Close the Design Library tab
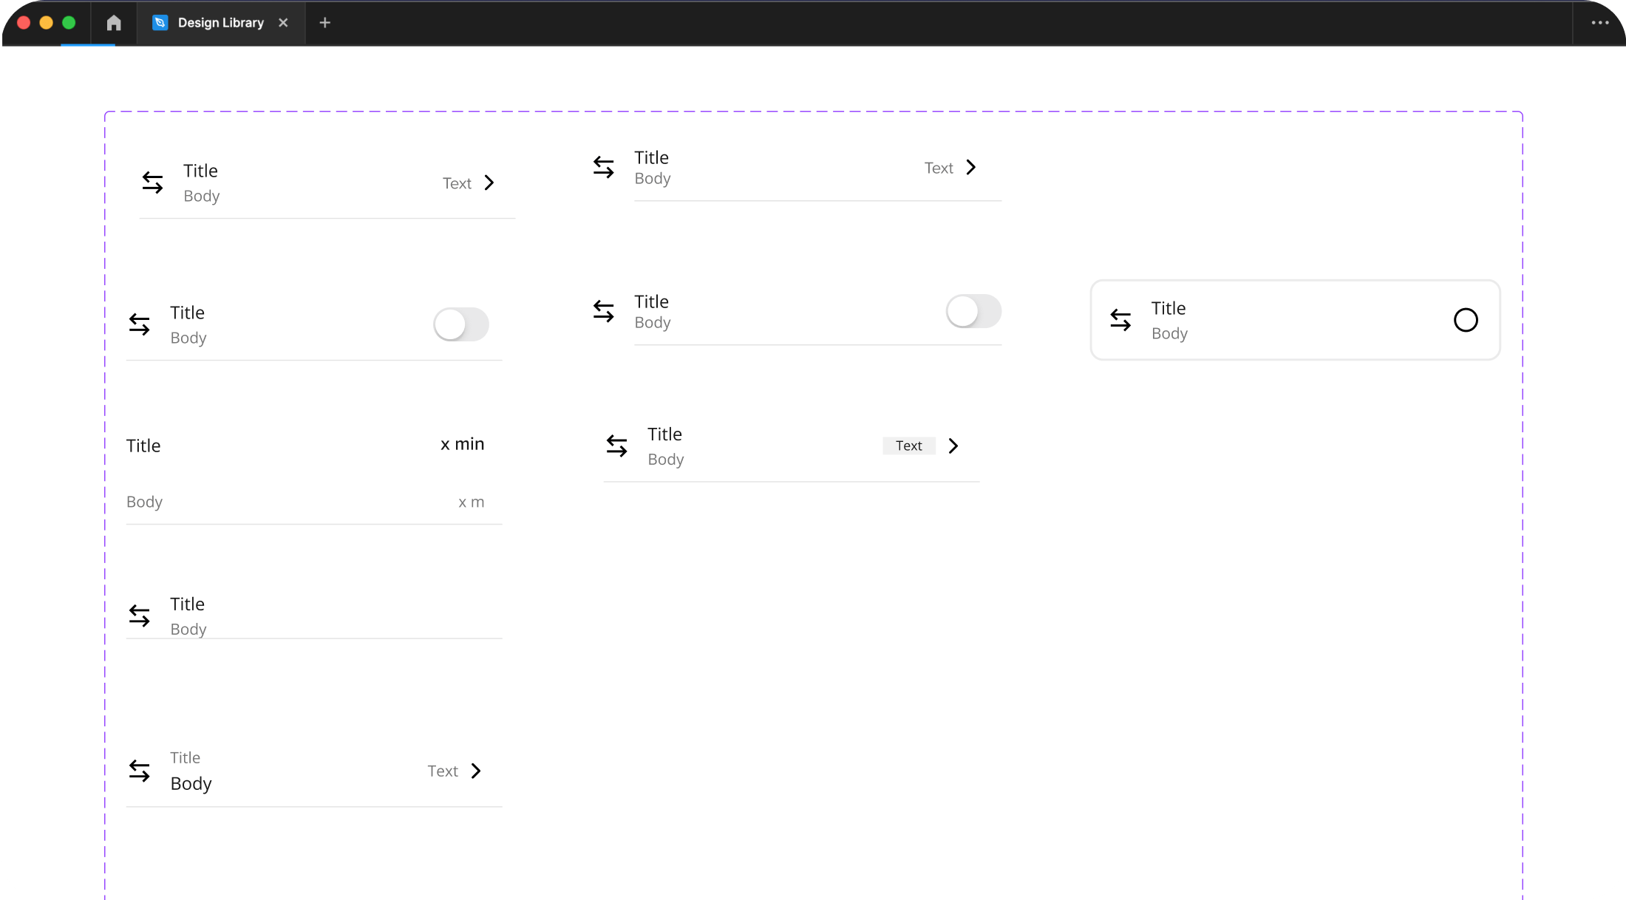The image size is (1626, 900). click(283, 23)
